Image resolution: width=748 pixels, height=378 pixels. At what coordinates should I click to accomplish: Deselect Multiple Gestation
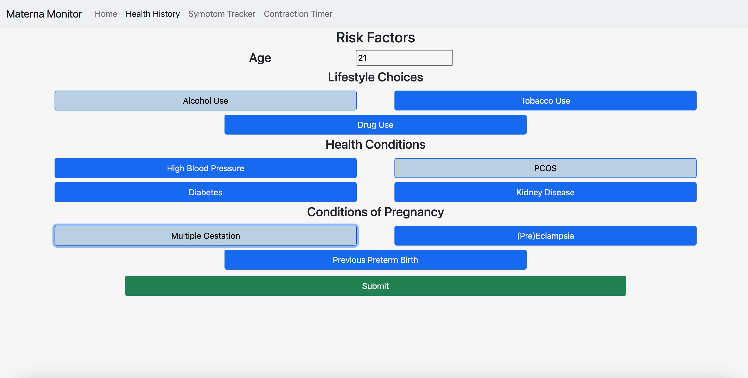click(206, 236)
